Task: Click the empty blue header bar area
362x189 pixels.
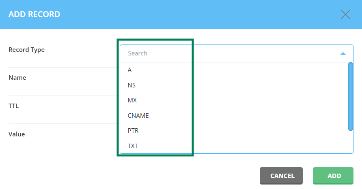Action: pyautogui.click(x=198, y=14)
